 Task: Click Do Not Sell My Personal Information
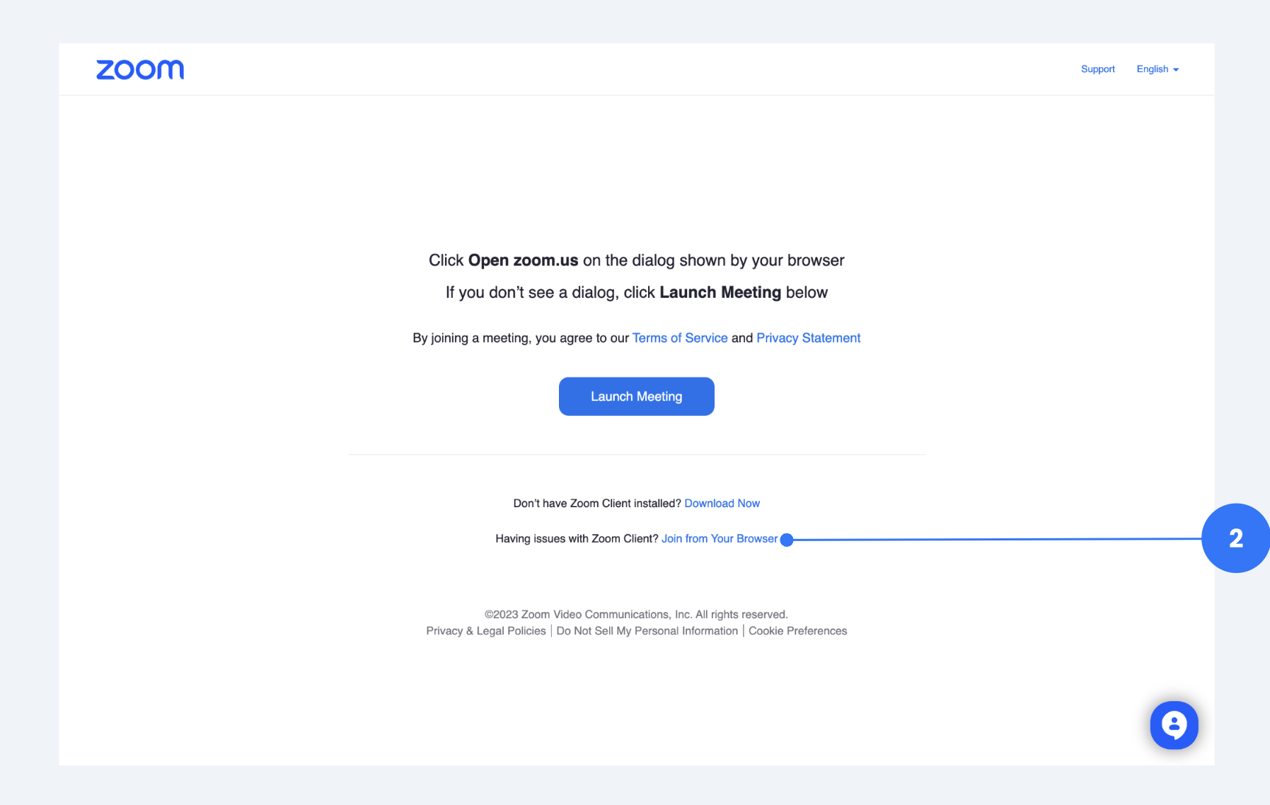coord(647,631)
